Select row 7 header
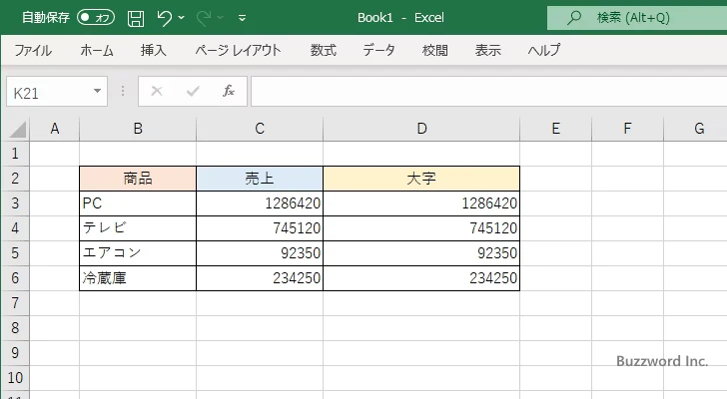Viewport: 727px width, 399px height. [x=15, y=303]
